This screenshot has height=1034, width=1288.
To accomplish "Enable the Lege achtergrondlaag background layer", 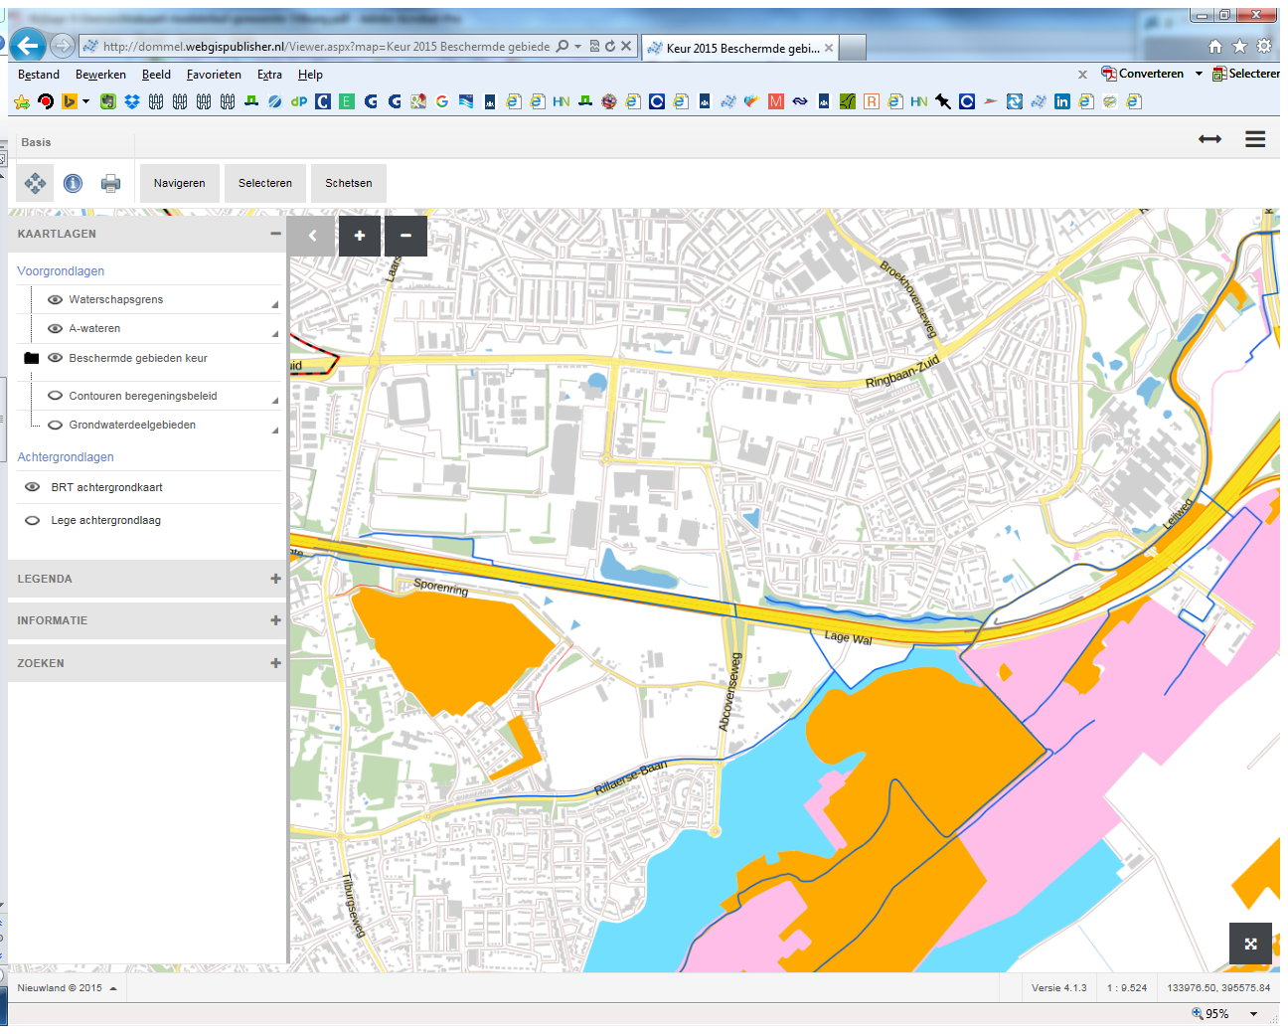I will (33, 520).
